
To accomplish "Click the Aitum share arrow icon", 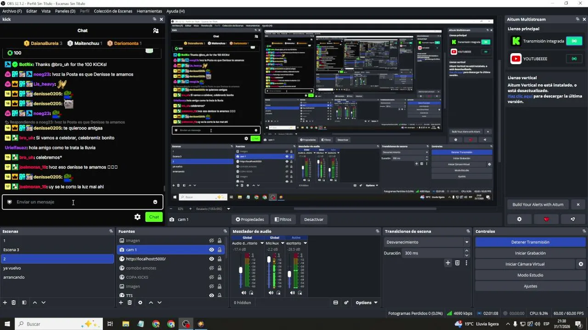I will (x=573, y=219).
